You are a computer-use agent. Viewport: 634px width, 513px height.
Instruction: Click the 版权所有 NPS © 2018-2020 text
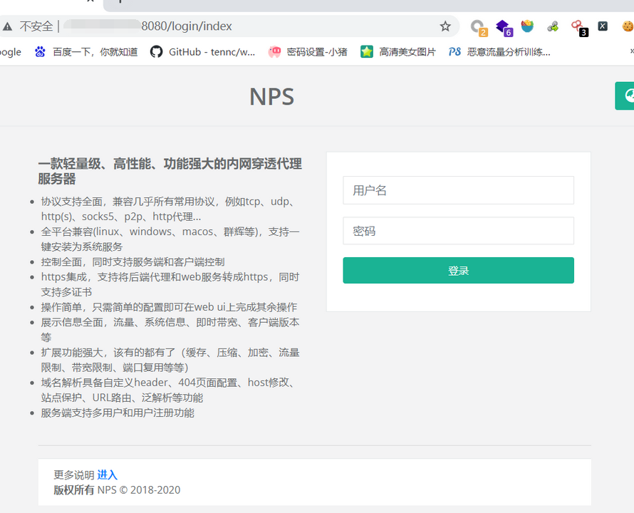pyautogui.click(x=117, y=490)
